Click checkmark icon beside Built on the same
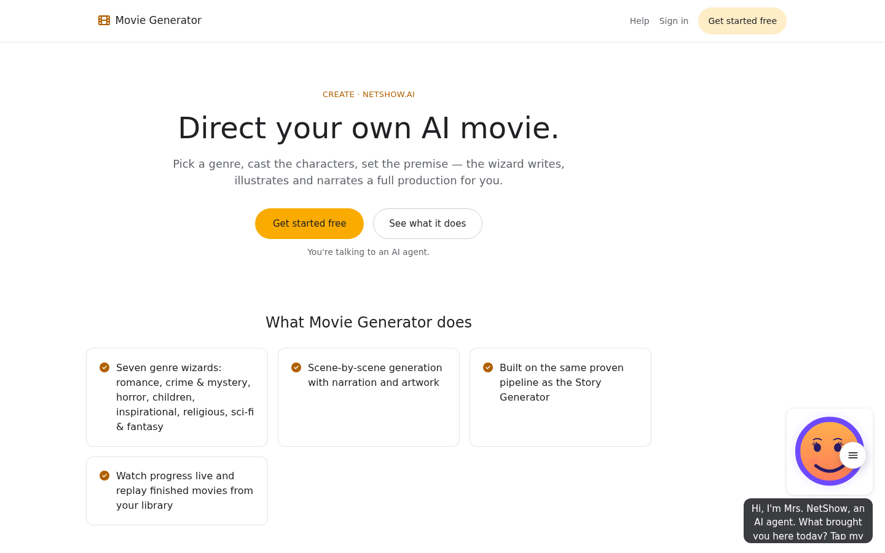The width and height of the screenshot is (885, 553). click(x=488, y=367)
